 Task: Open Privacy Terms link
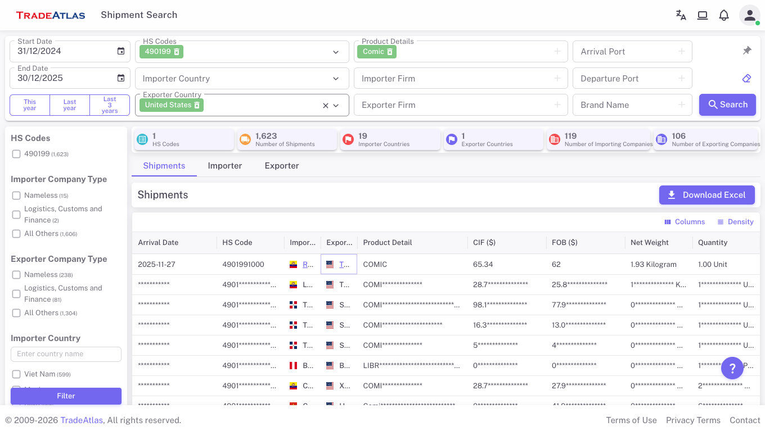(693, 420)
